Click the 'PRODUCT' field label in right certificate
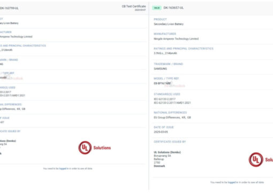Screen dimensions: 273x196 tap(160, 19)
